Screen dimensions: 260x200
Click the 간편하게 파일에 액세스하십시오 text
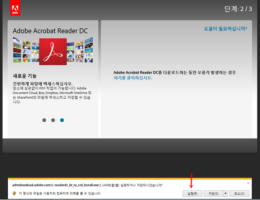coord(42,83)
